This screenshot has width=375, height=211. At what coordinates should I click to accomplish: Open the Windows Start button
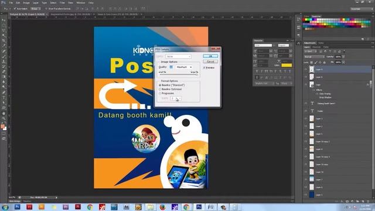click(5, 207)
